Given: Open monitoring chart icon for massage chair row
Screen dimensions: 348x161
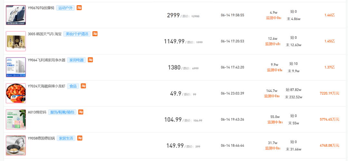Looking at the screenshot, I should coord(279,18).
